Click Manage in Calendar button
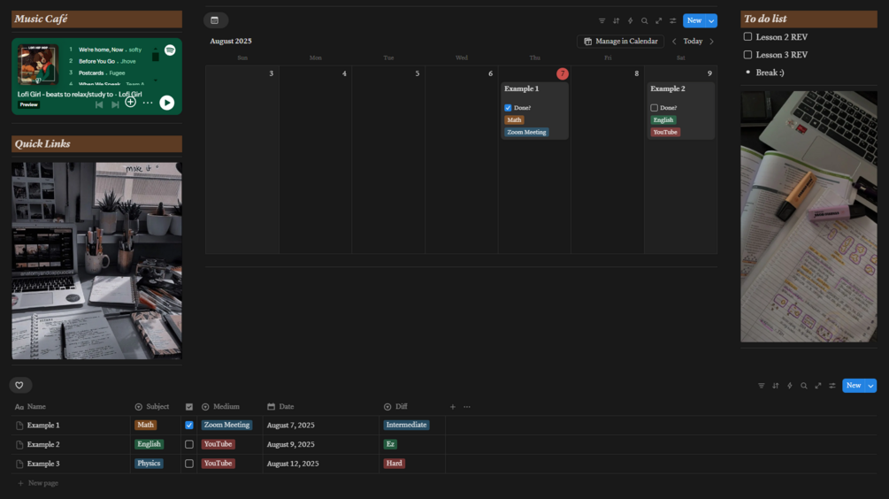Image resolution: width=889 pixels, height=499 pixels. pos(620,42)
